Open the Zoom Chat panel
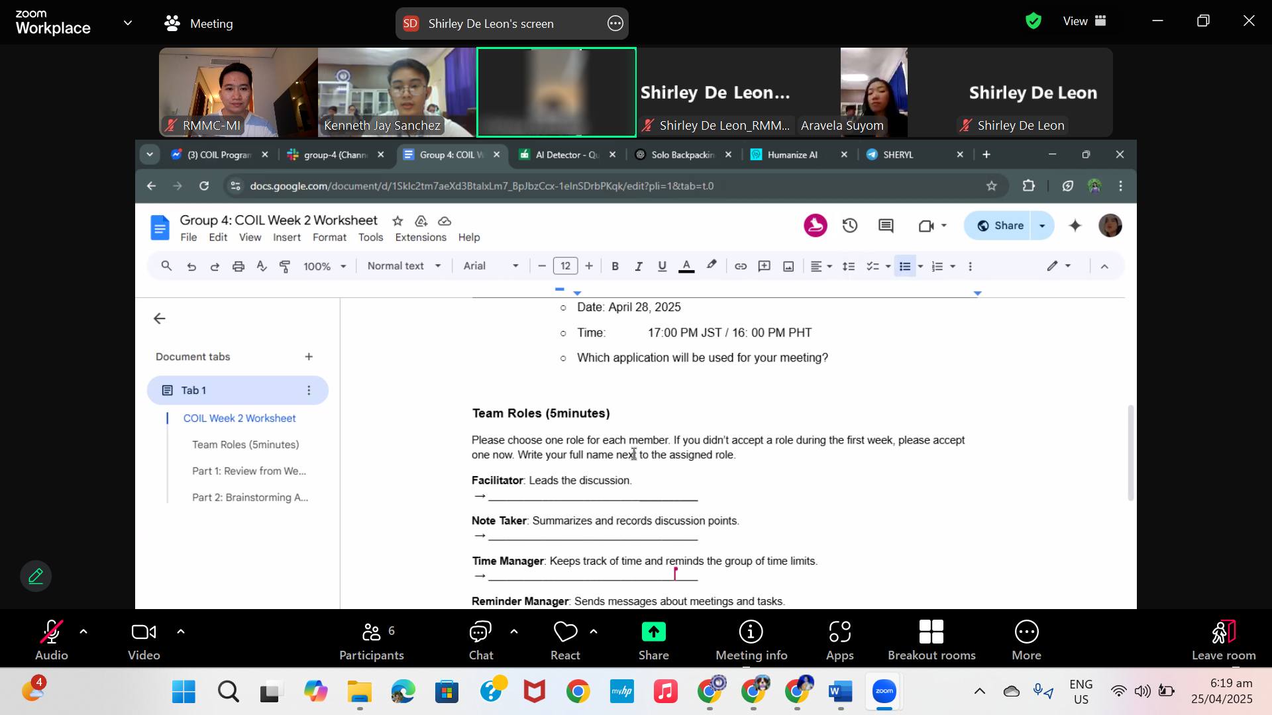 click(x=480, y=640)
